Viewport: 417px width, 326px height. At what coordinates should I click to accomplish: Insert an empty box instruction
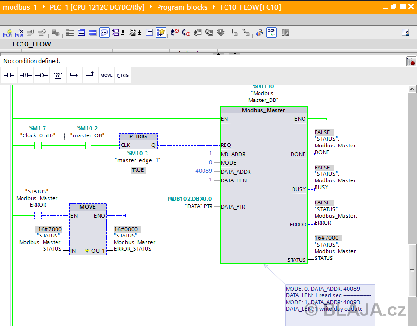point(58,75)
